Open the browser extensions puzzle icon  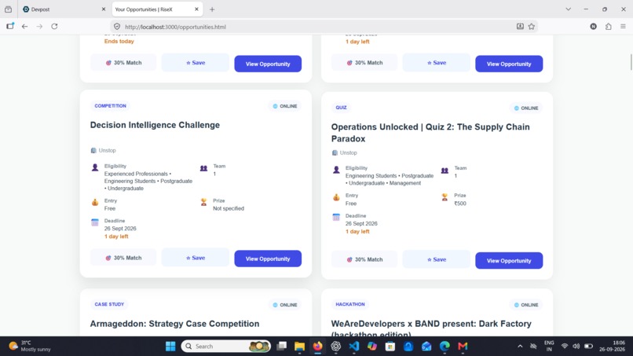(608, 27)
